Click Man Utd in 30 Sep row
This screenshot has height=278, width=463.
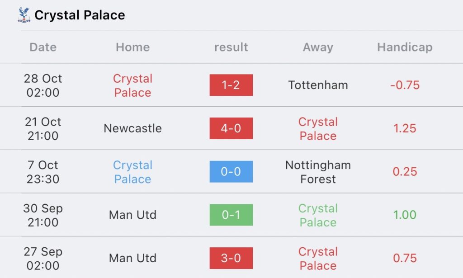[x=132, y=215]
